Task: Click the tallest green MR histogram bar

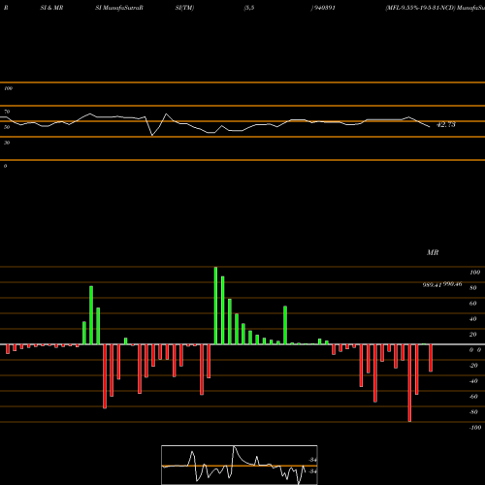Action: tap(215, 306)
